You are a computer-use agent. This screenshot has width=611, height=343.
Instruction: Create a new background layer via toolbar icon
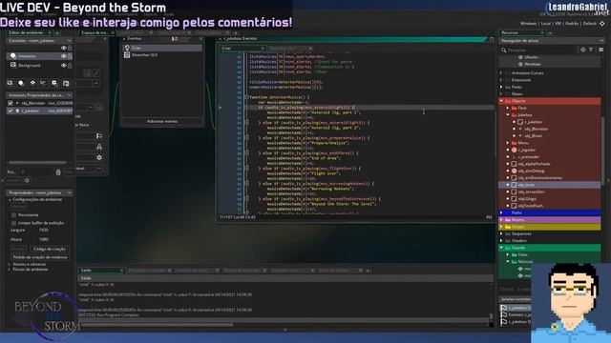pyautogui.click(x=11, y=83)
